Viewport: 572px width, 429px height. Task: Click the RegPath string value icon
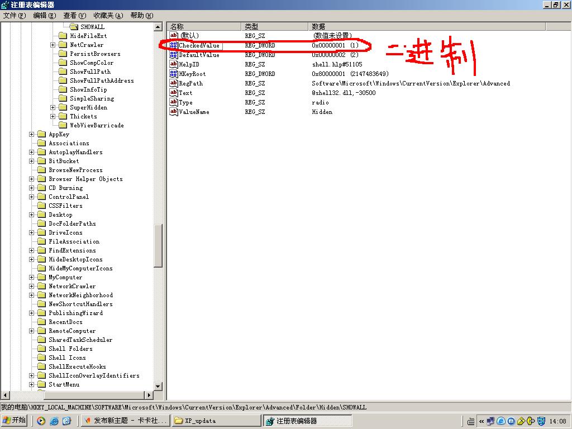pyautogui.click(x=174, y=83)
